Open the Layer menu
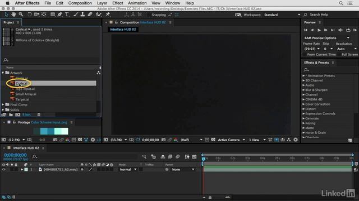 pyautogui.click(x=102, y=3)
